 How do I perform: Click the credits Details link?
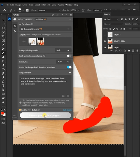pos(35,110)
